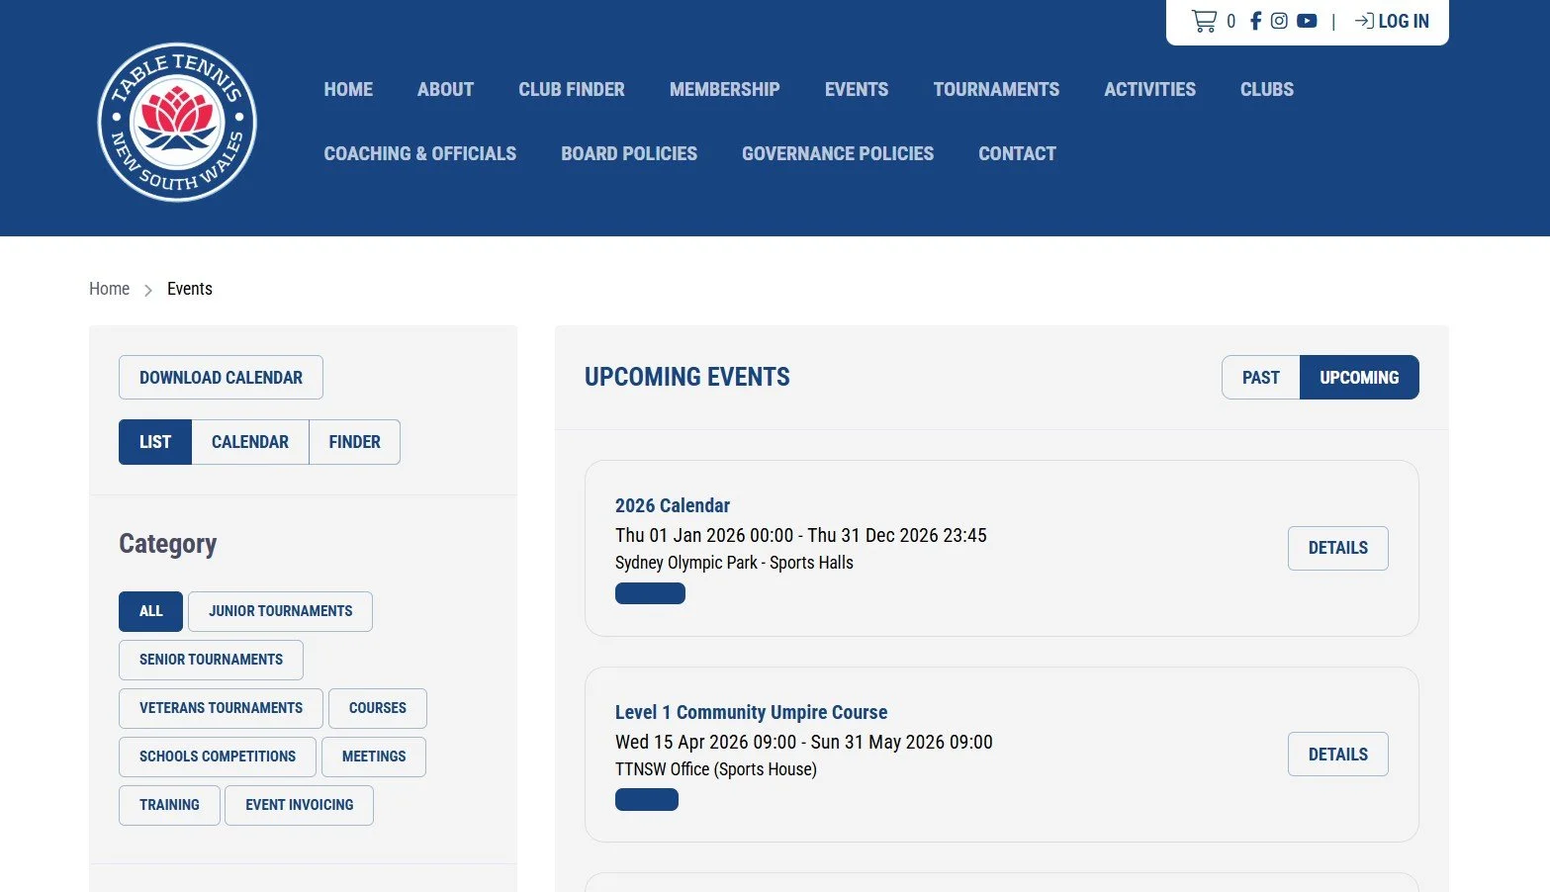This screenshot has width=1550, height=892.
Task: Go to CLUB FINDER in navigation
Action: tap(572, 89)
